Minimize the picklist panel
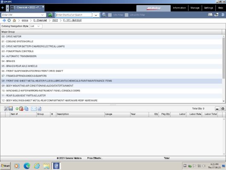The width and height of the screenshot is (226, 170). (x=217, y=109)
